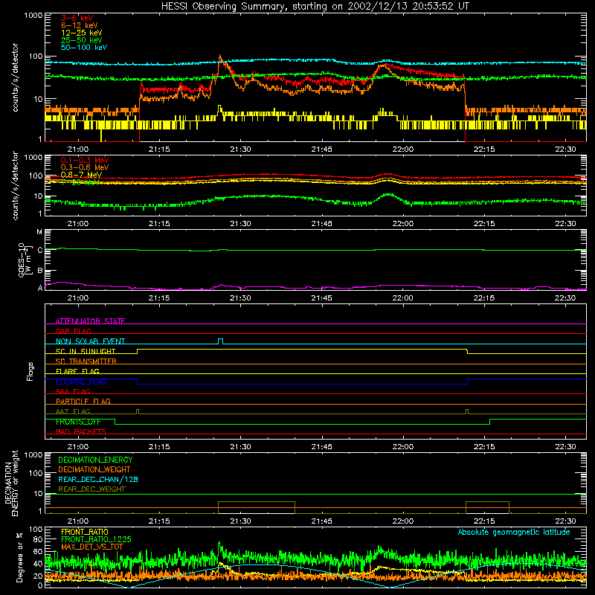This screenshot has width=595, height=595.
Task: Click the NON_SOLAR_EVENT pulse in the Flags panel
Action: [x=220, y=341]
